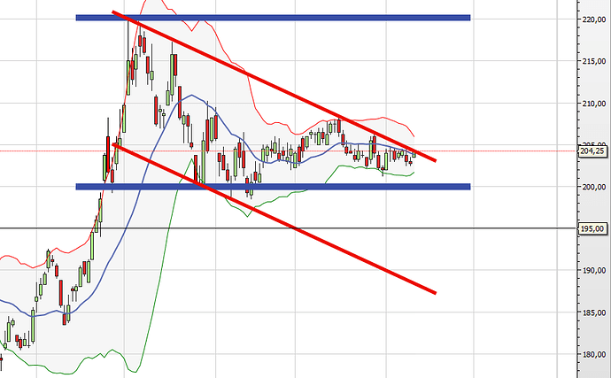611x378 pixels.
Task: Click the 180,00 price axis label
Action: click(x=593, y=355)
